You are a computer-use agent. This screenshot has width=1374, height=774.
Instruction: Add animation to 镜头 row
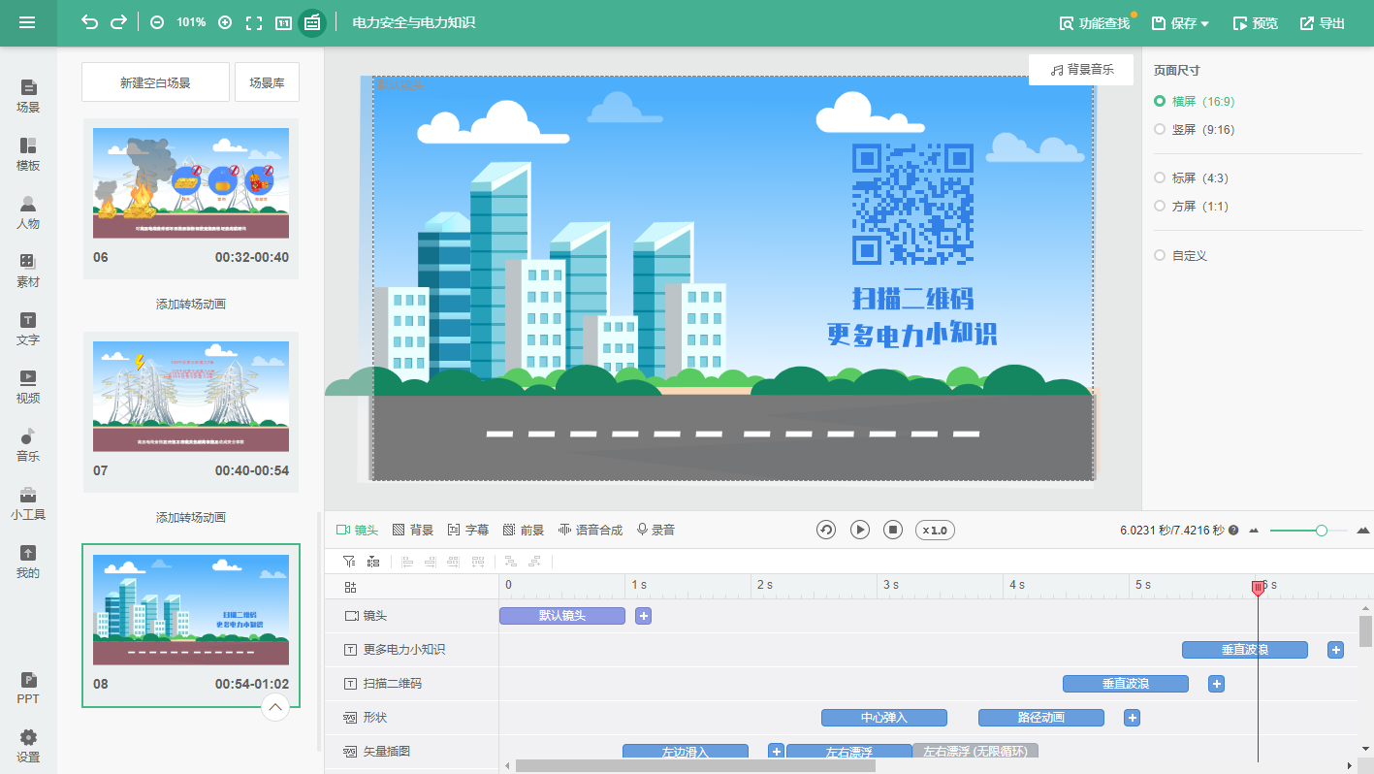pyautogui.click(x=643, y=616)
